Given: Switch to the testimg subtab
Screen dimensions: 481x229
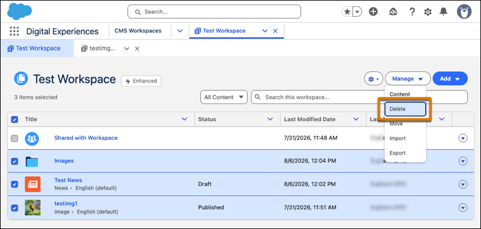Looking at the screenshot, I should [98, 49].
